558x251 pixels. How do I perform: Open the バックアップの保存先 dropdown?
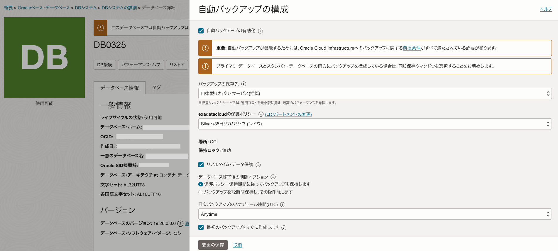tap(375, 93)
